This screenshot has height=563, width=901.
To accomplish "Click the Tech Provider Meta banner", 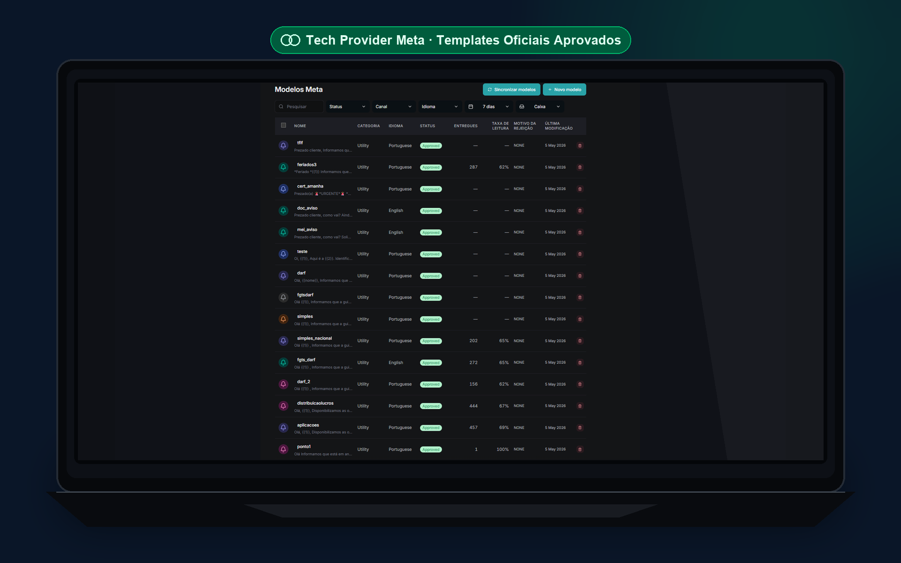I will point(450,40).
